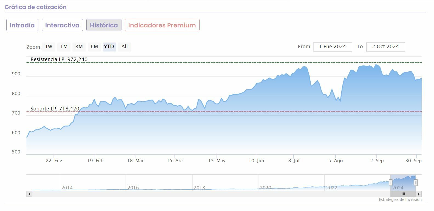Select the YTD zoom button
The width and height of the screenshot is (434, 211).
tap(109, 47)
